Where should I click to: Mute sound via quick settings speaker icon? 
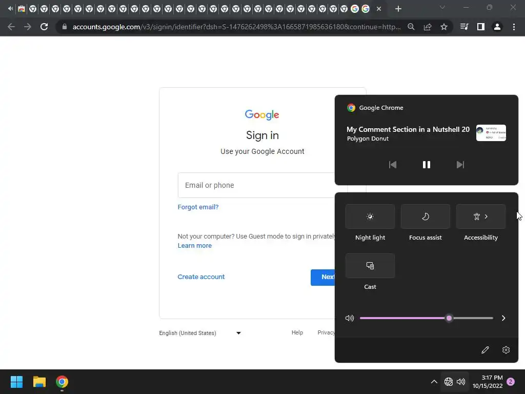click(350, 318)
